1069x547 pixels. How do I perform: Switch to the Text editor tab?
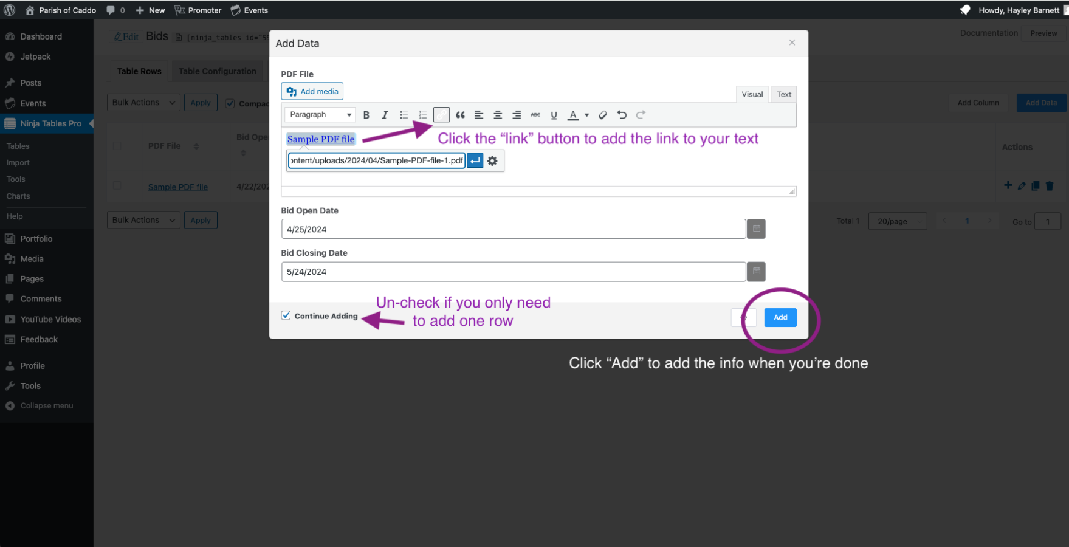pos(783,94)
